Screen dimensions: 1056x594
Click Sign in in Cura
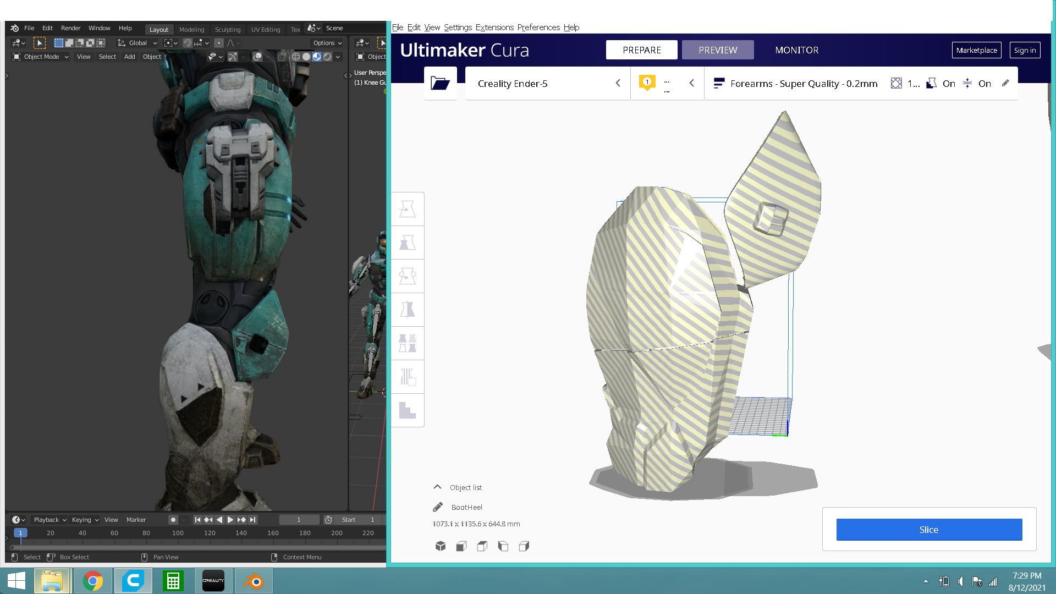pyautogui.click(x=1025, y=50)
